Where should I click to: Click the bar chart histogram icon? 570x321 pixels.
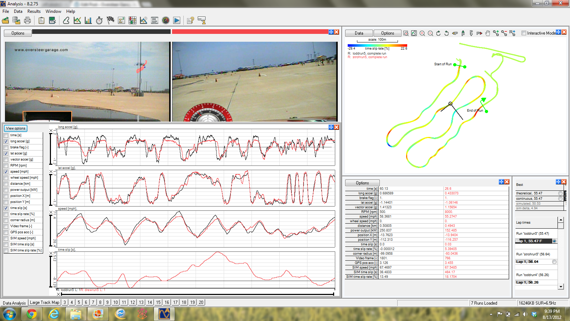[88, 21]
